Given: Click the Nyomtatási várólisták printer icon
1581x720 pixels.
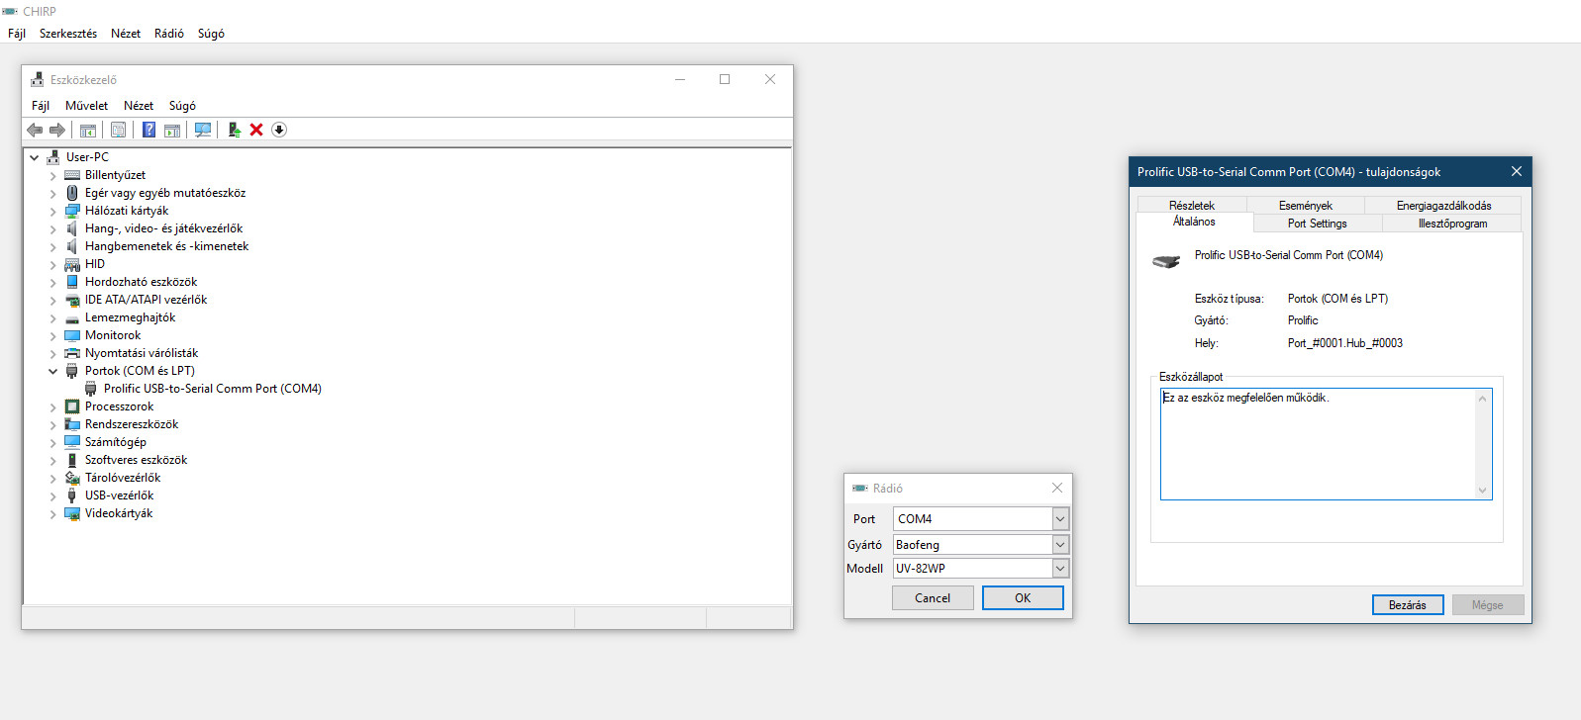Looking at the screenshot, I should 72,353.
